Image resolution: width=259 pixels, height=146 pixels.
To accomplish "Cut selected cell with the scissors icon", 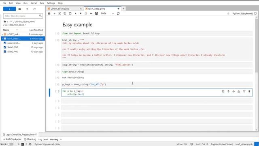I will (x=60, y=13).
